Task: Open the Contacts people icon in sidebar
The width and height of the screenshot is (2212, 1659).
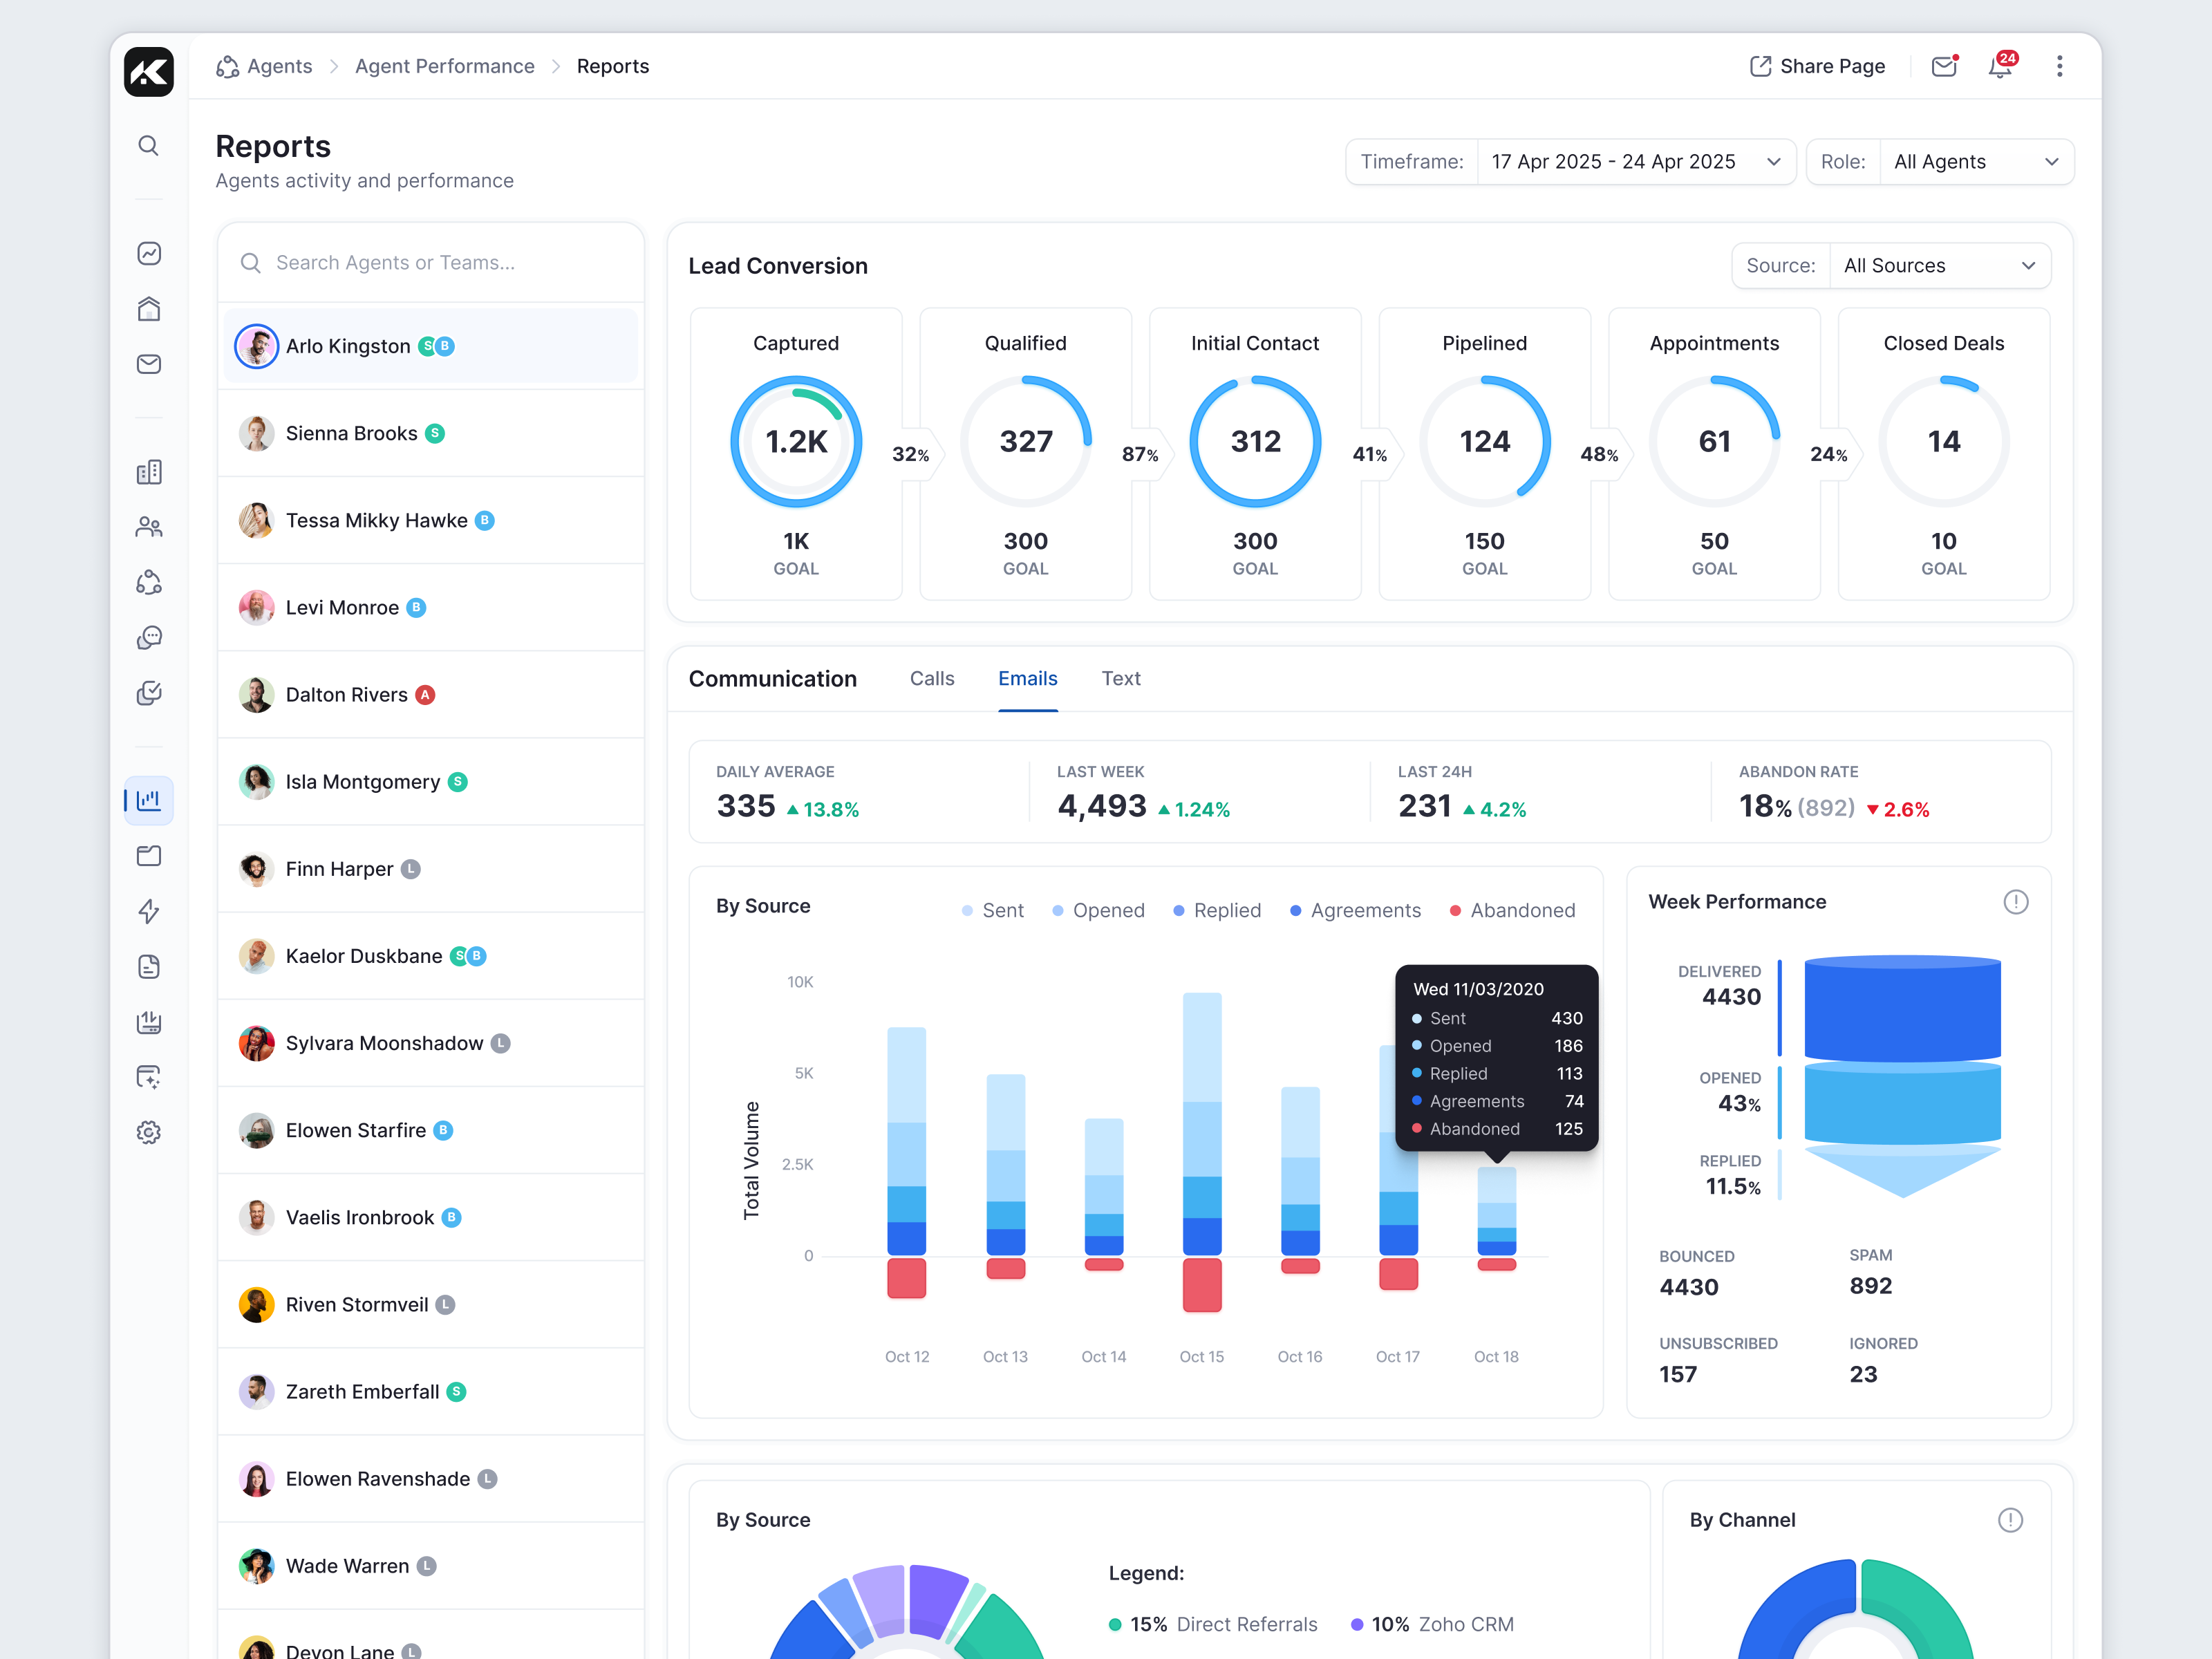Action: (148, 527)
